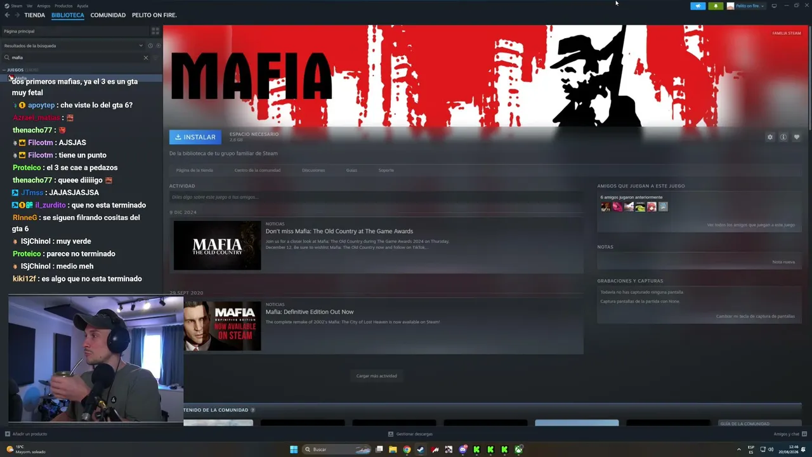Select Mafia in the game list

tap(81, 77)
